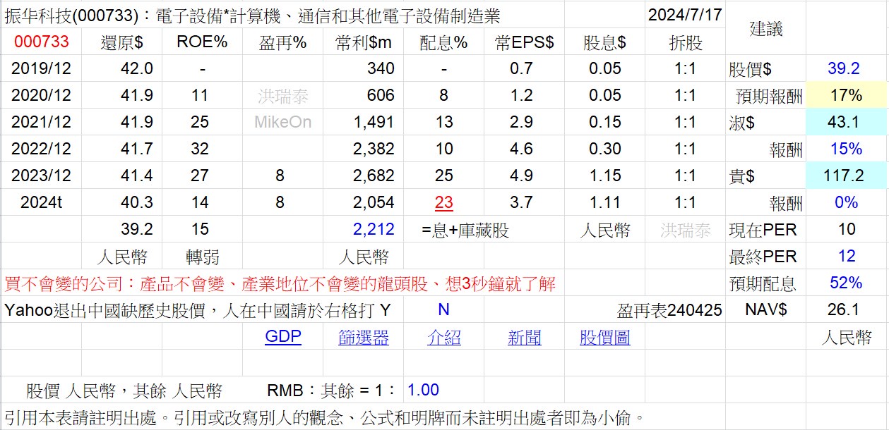Select the 還原$ column header
The image size is (889, 430).
point(122,42)
